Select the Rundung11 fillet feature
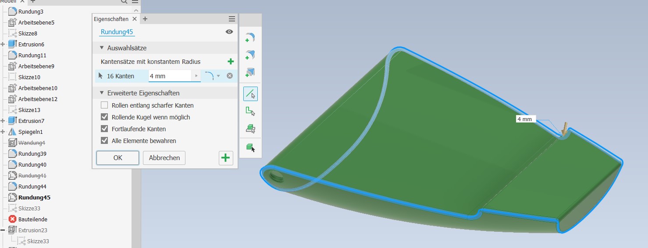Viewport: 648px width, 248px height. coord(32,55)
